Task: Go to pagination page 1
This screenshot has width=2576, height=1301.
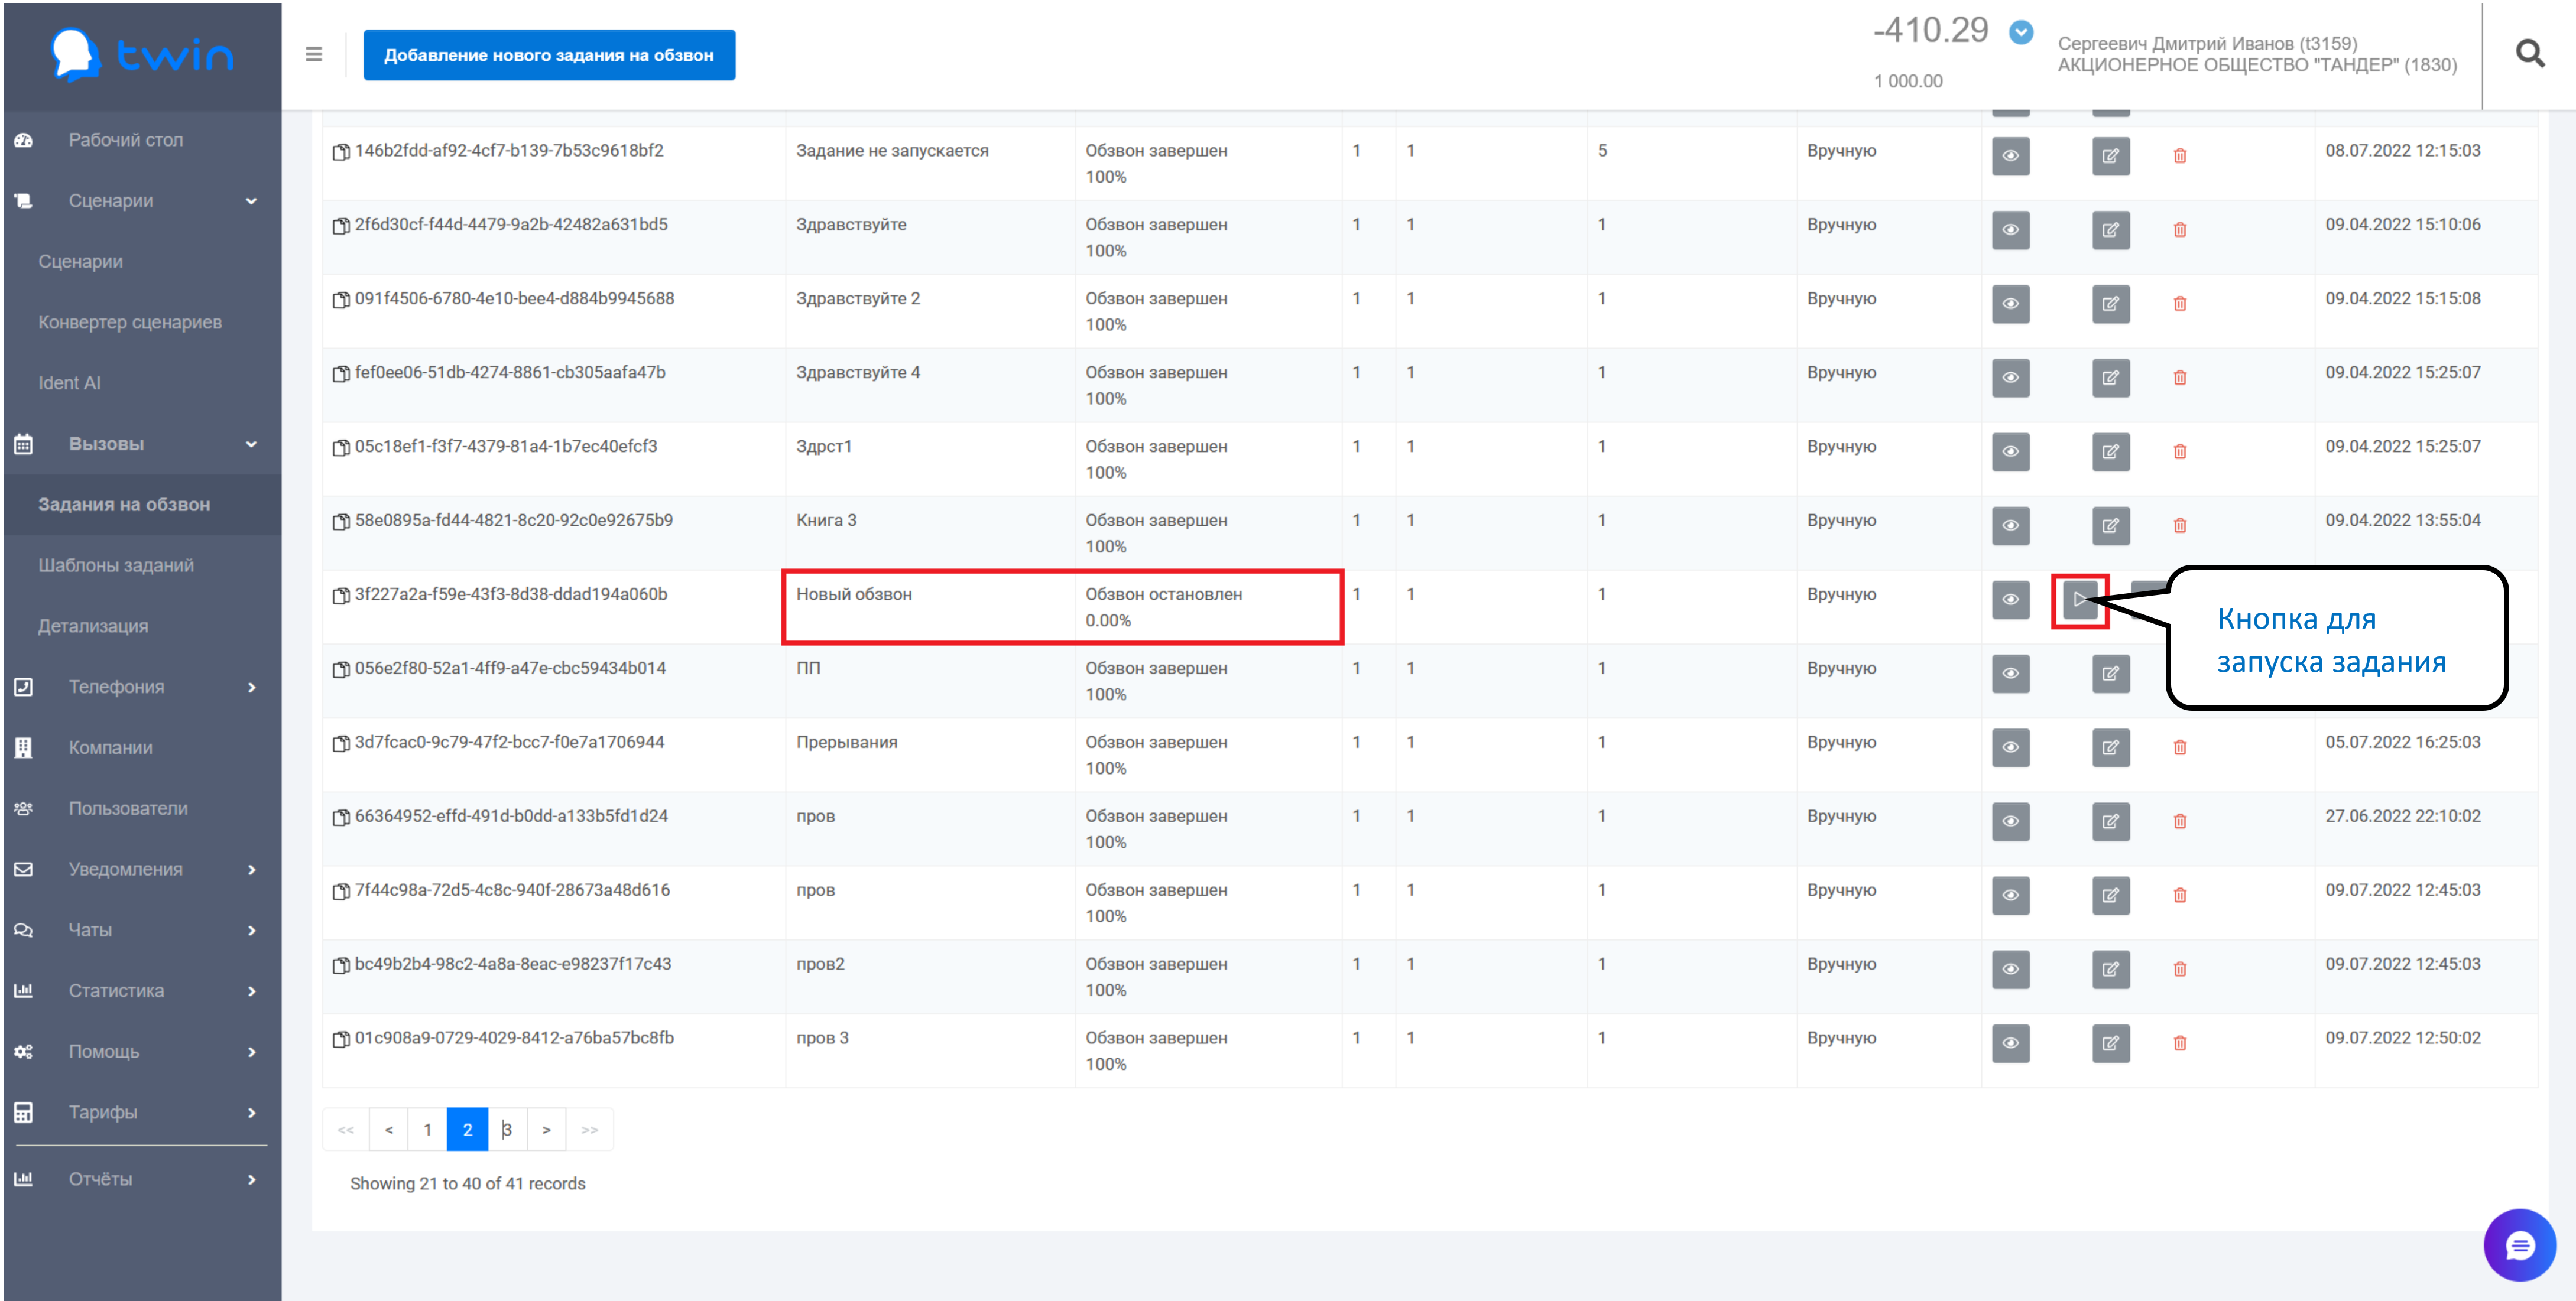Action: coord(427,1130)
